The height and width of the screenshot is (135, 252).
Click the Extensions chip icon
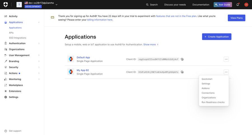6,91
